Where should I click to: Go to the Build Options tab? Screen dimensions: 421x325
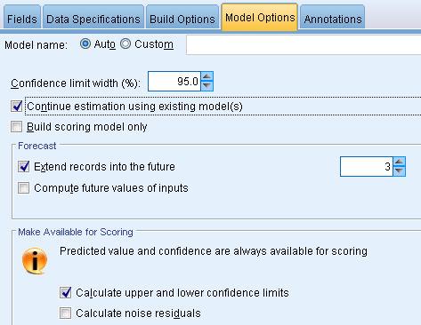pyautogui.click(x=182, y=19)
